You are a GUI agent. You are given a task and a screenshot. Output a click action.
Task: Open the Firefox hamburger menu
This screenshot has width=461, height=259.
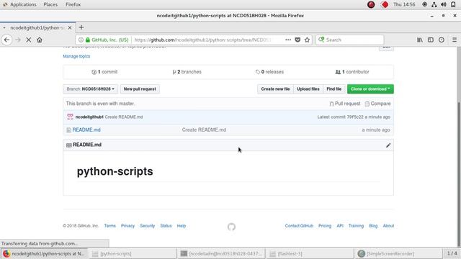pos(455,40)
